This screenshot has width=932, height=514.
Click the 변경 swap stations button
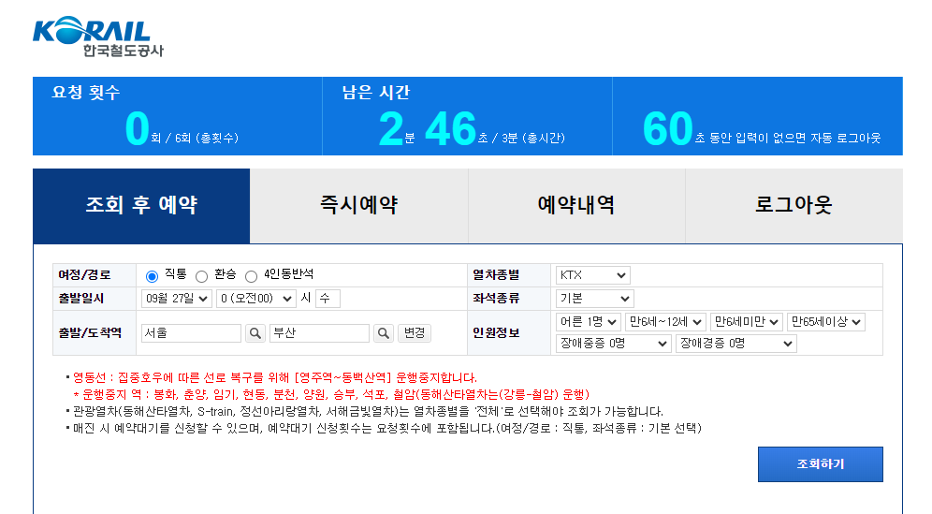point(415,333)
